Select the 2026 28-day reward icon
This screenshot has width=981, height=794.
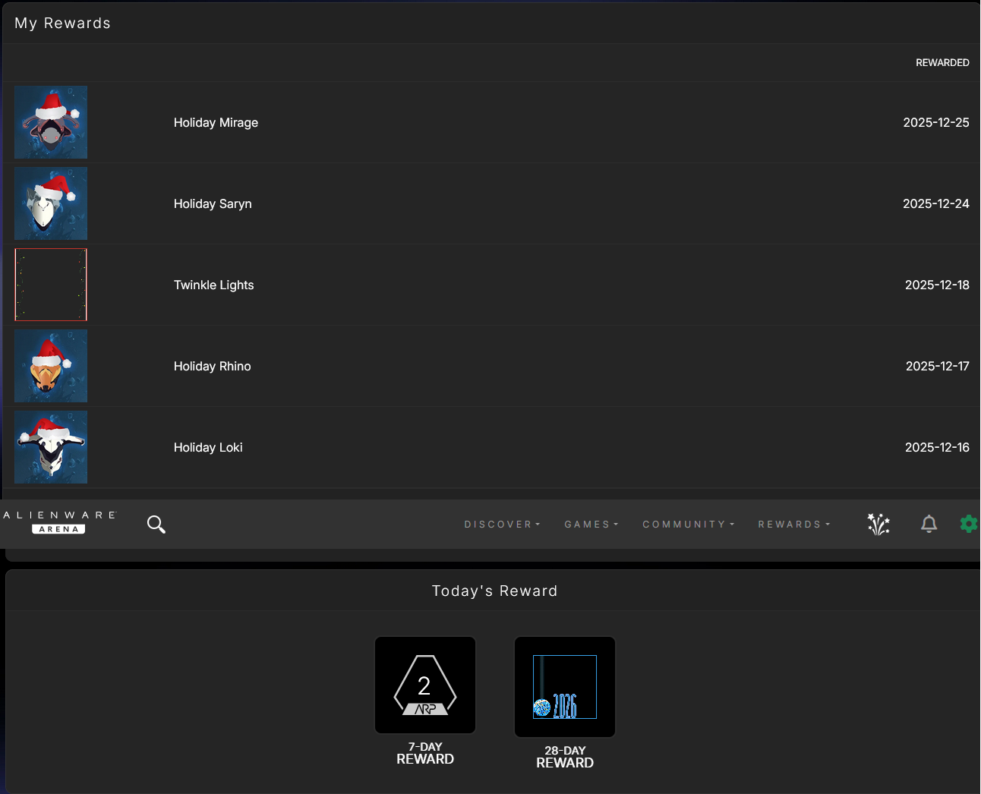click(565, 687)
